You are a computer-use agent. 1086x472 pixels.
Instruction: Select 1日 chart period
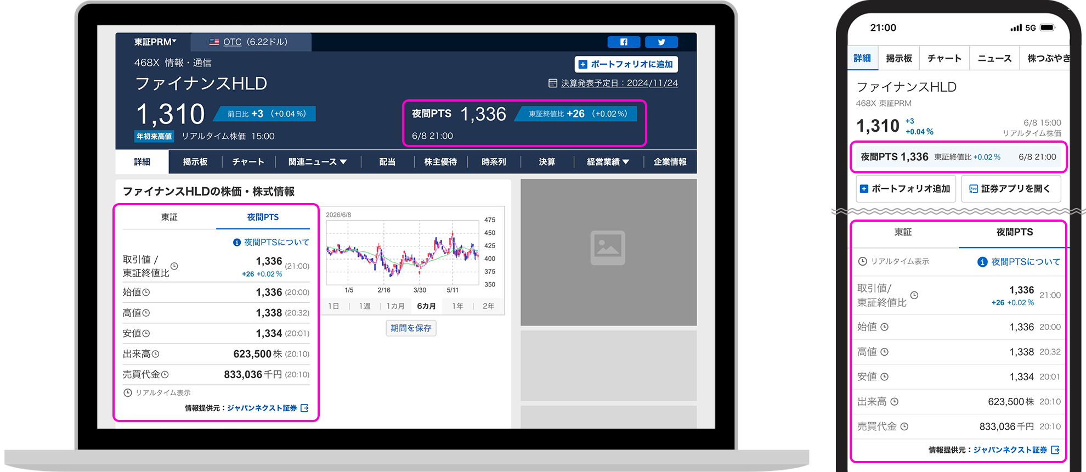333,306
